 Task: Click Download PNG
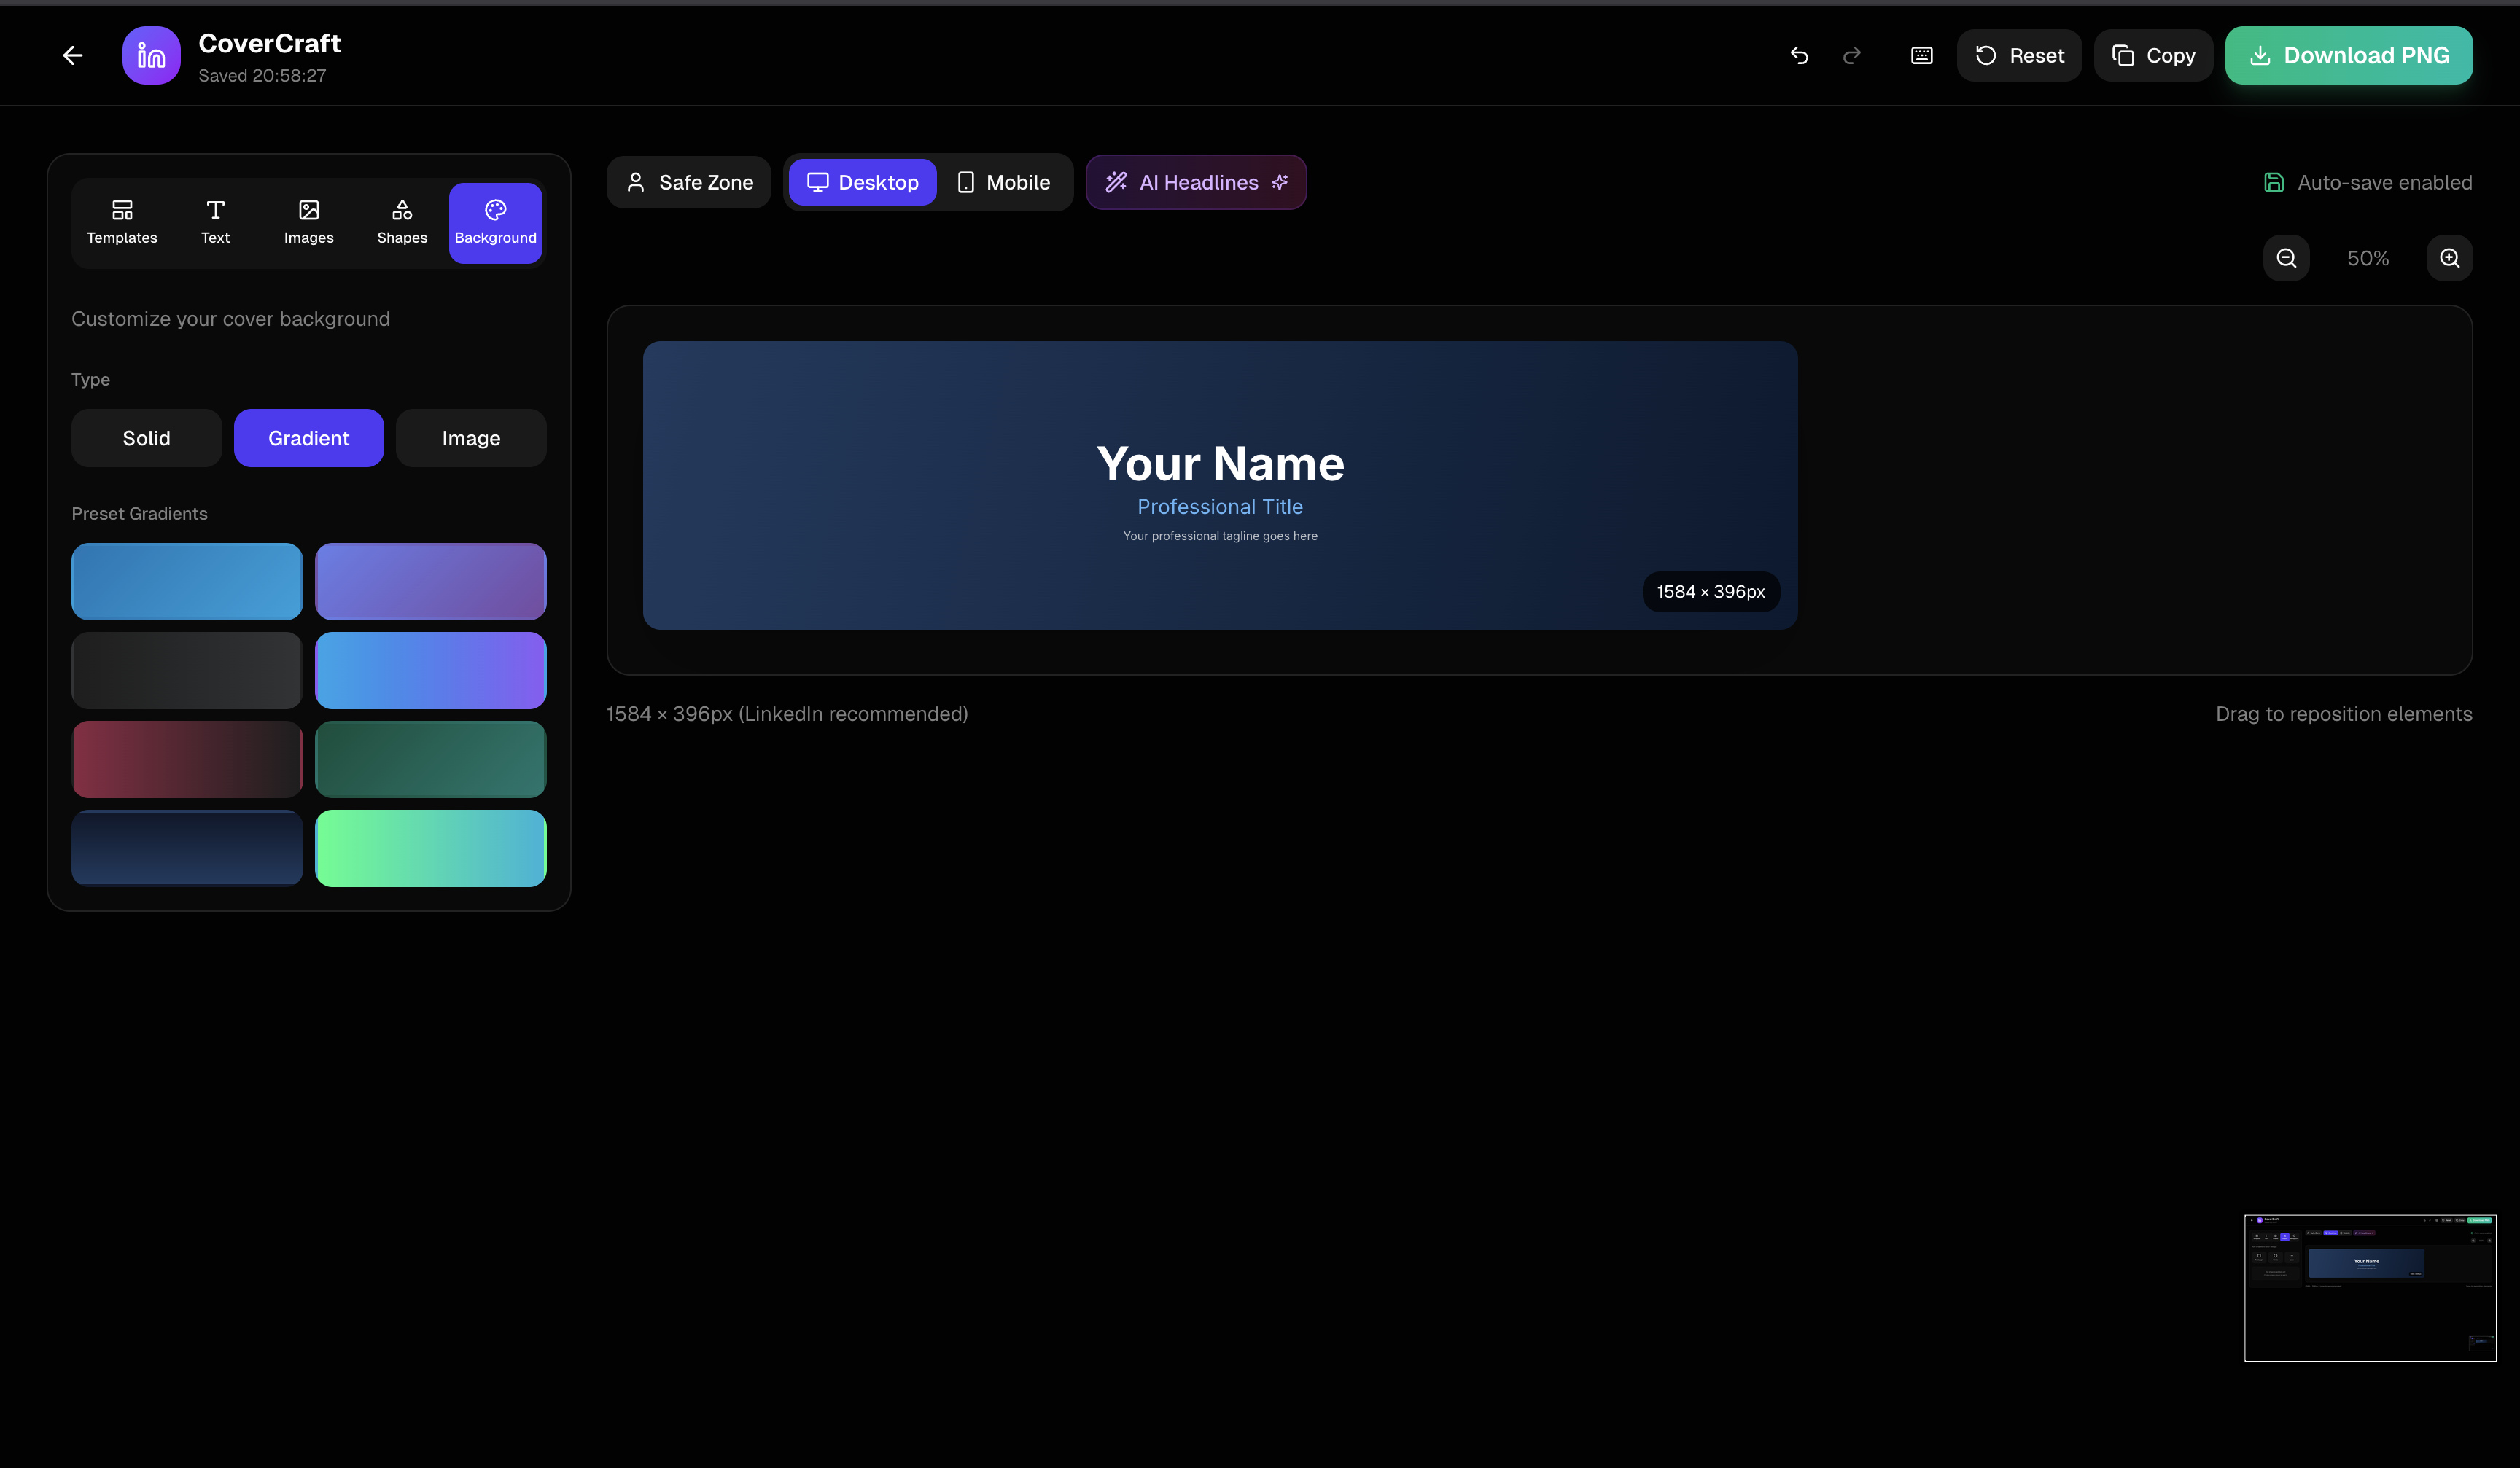click(x=2348, y=55)
